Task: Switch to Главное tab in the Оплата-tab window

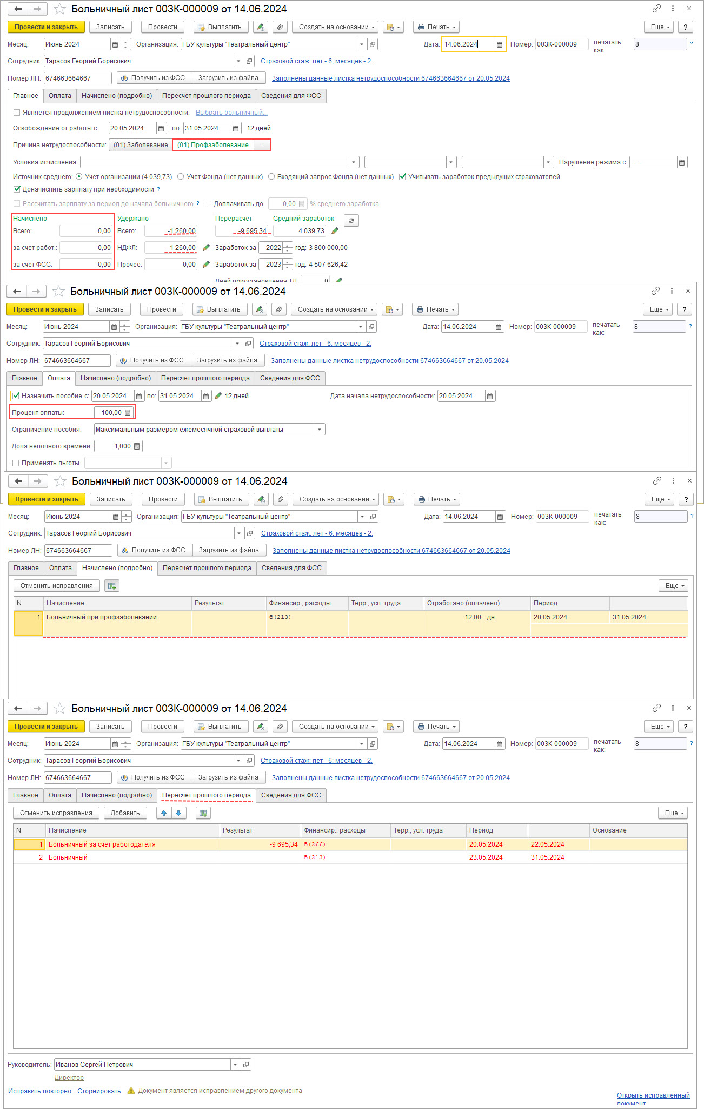Action: (24, 378)
